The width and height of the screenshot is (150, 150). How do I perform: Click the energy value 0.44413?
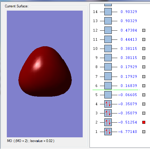(129, 39)
